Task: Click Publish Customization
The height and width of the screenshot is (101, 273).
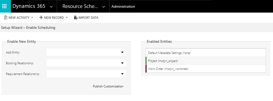Action: click(x=108, y=86)
